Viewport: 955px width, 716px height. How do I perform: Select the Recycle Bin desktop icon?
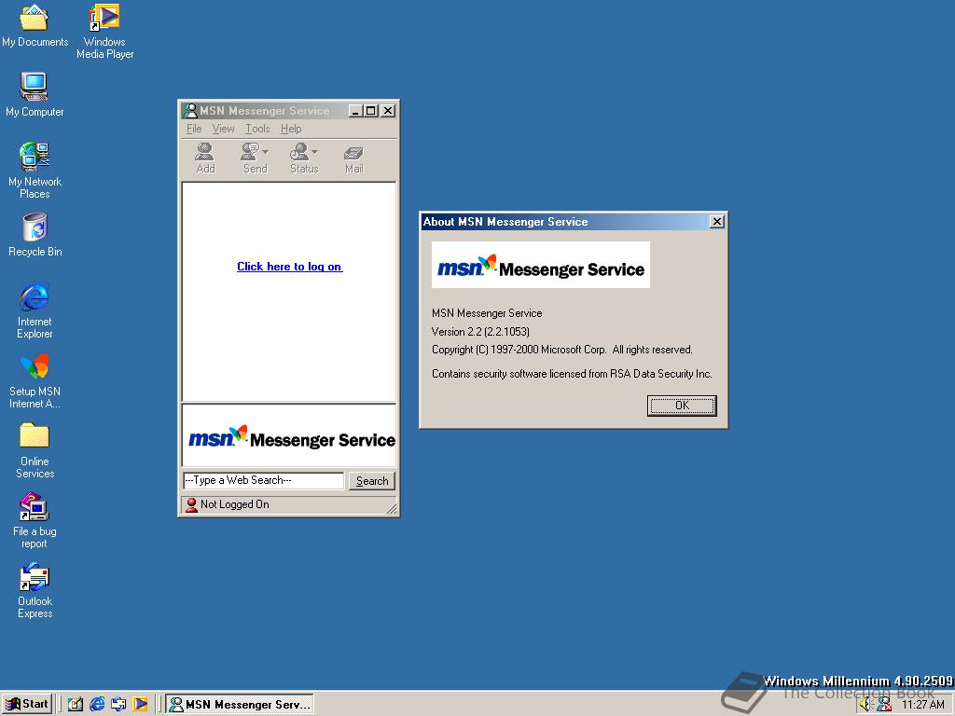(x=35, y=235)
